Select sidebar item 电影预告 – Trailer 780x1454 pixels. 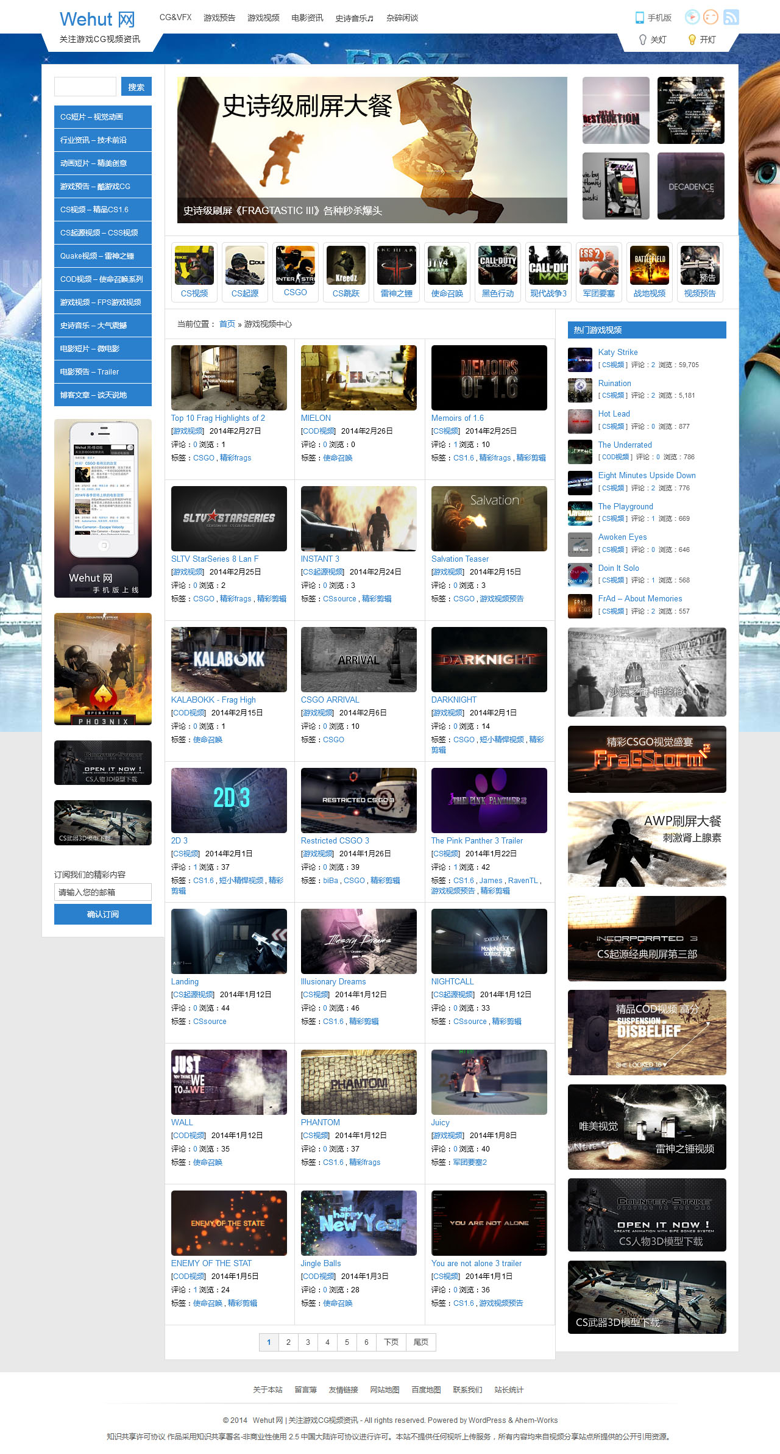(103, 372)
